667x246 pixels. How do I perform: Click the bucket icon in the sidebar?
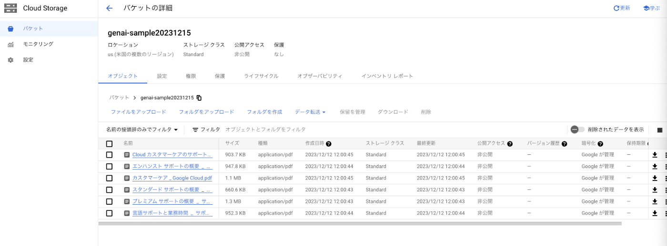point(10,29)
